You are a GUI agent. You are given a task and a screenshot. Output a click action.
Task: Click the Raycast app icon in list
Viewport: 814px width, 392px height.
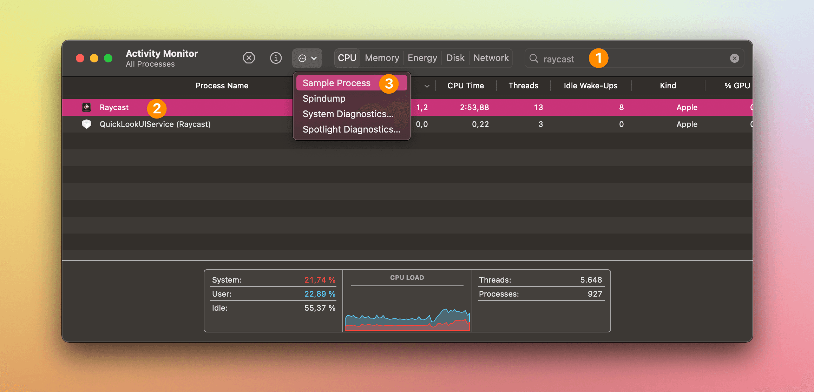pos(86,107)
